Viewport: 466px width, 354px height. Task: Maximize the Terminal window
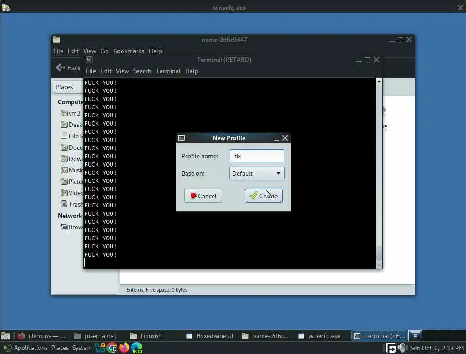point(368,60)
